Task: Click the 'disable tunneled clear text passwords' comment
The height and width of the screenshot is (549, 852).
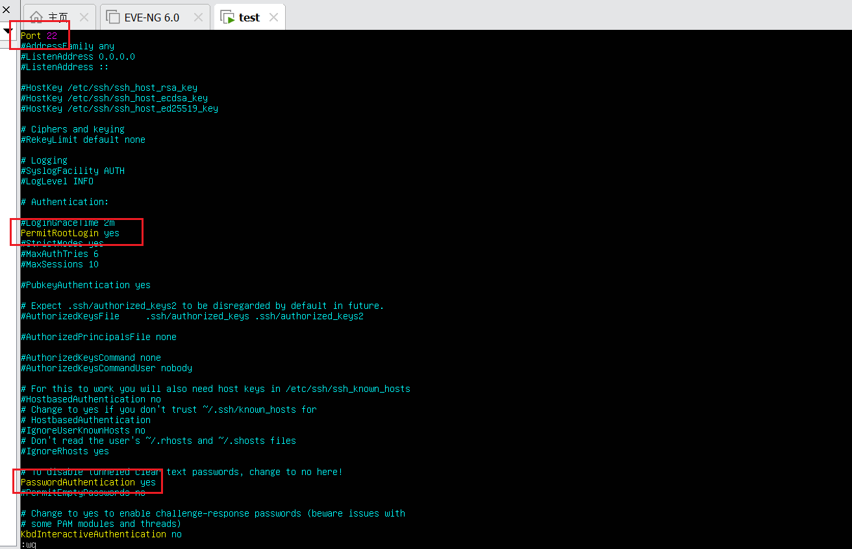Action: pyautogui.click(x=182, y=472)
